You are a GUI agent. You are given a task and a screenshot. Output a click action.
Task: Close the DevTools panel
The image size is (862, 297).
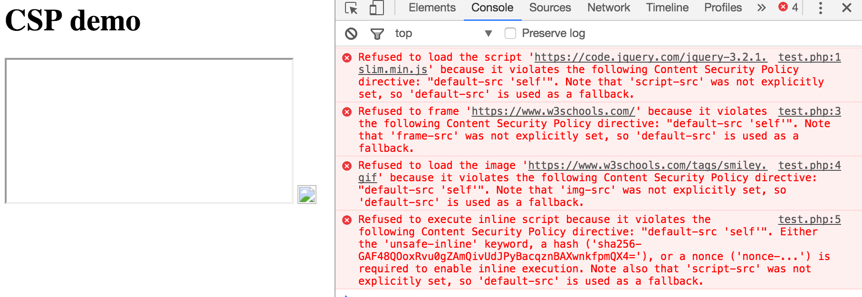pos(846,8)
